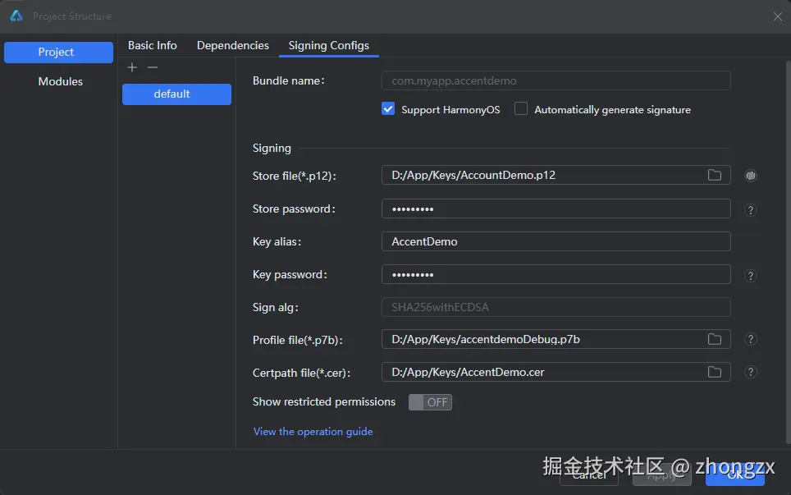
Task: Focus the Key password field
Action: pyautogui.click(x=556, y=274)
